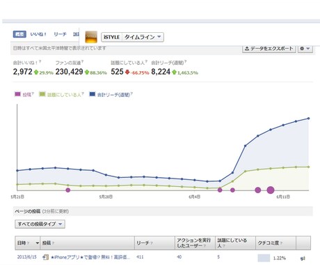Click the データをエクスポート export button
Viewport: 320px width, 265px height.
click(269, 48)
